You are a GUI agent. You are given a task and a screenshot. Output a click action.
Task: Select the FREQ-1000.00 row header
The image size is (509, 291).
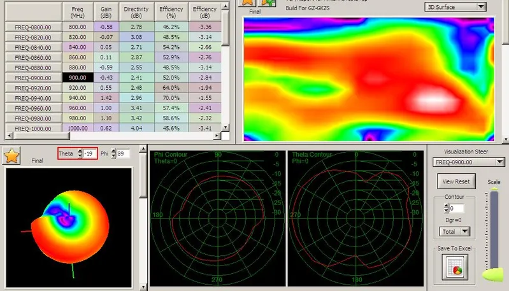[33, 128]
